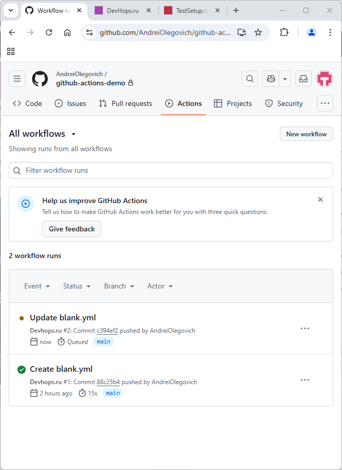342x470 pixels.
Task: Open the Actor filter dropdown
Action: 160,286
